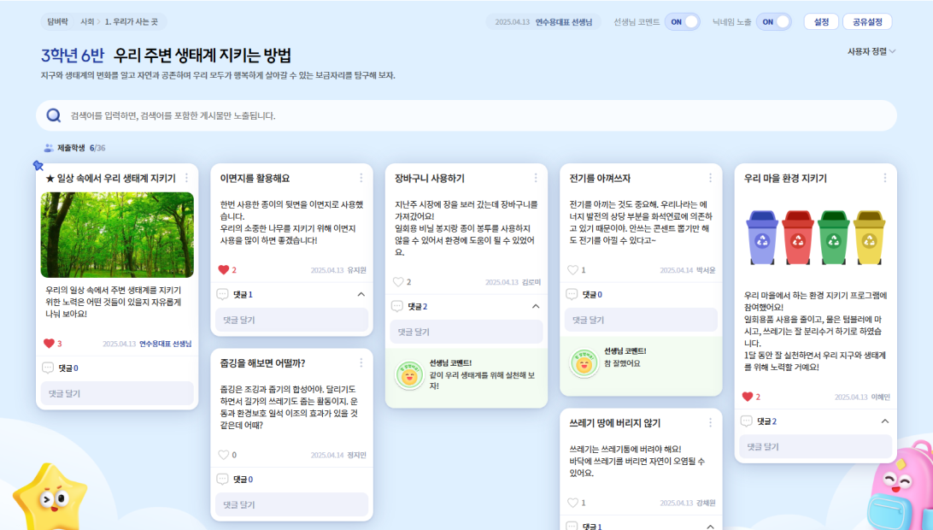This screenshot has width=933, height=530.
Task: Click the '댓글 1' label on '이면지를 활용해요' card
Action: click(243, 294)
